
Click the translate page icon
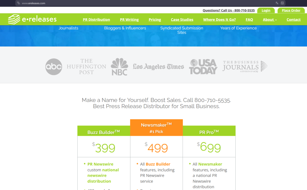click(277, 3)
